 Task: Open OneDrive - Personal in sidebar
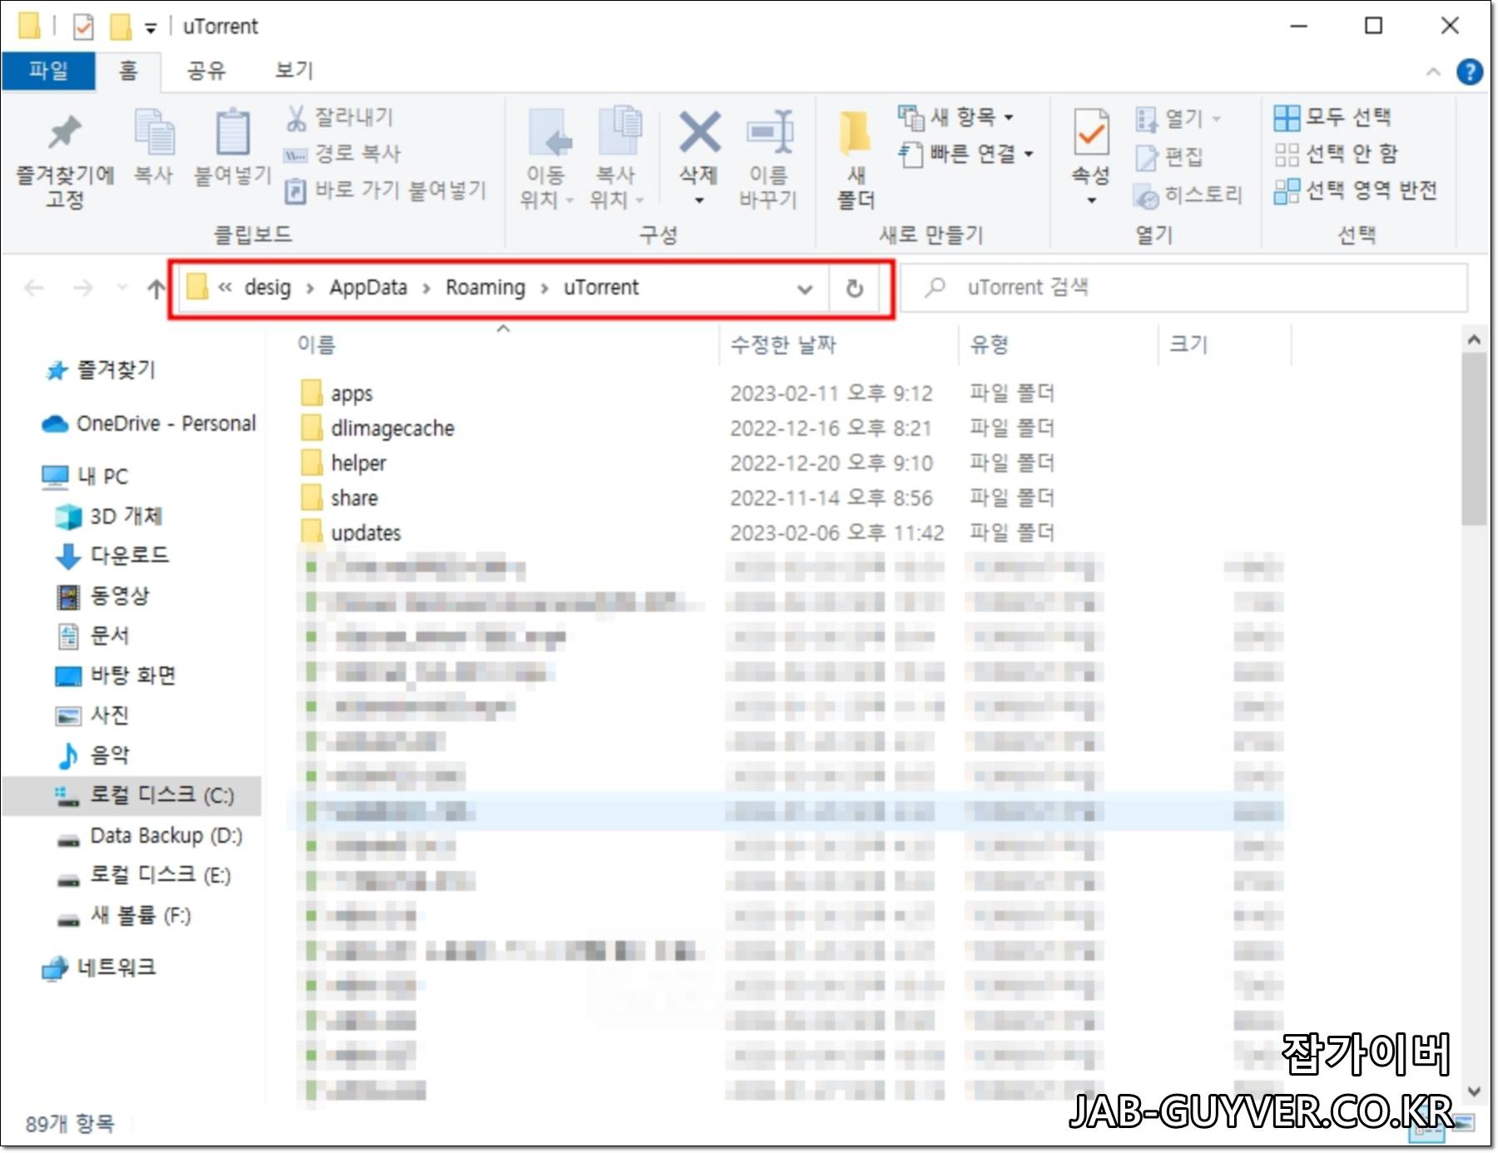pyautogui.click(x=149, y=423)
